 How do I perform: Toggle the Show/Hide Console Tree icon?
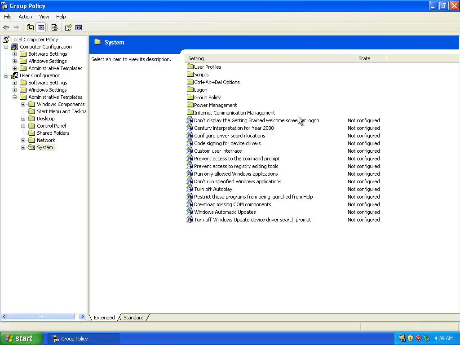click(x=41, y=27)
